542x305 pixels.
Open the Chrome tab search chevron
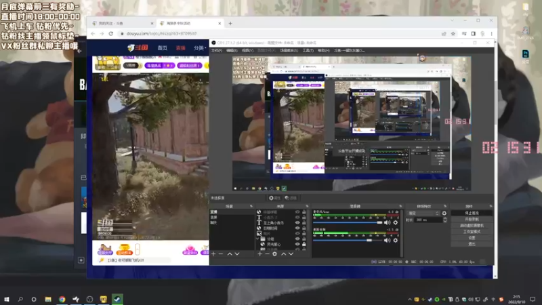pos(452,21)
